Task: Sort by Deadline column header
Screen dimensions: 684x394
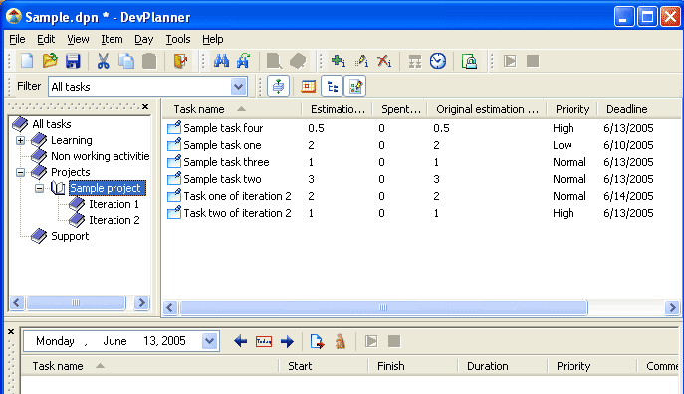Action: pyautogui.click(x=638, y=109)
